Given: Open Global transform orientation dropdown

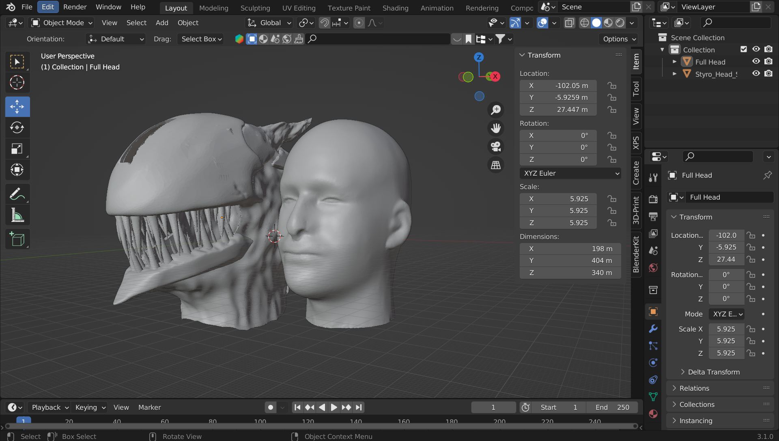Looking at the screenshot, I should (x=269, y=23).
